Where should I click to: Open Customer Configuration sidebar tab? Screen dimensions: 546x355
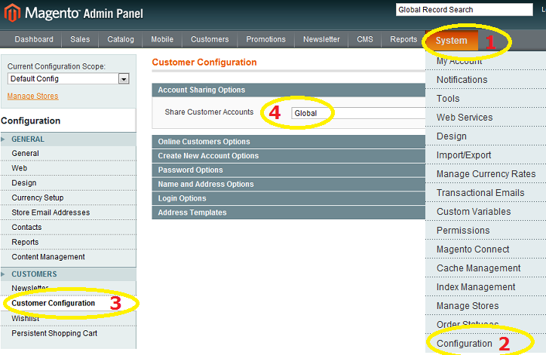point(68,303)
